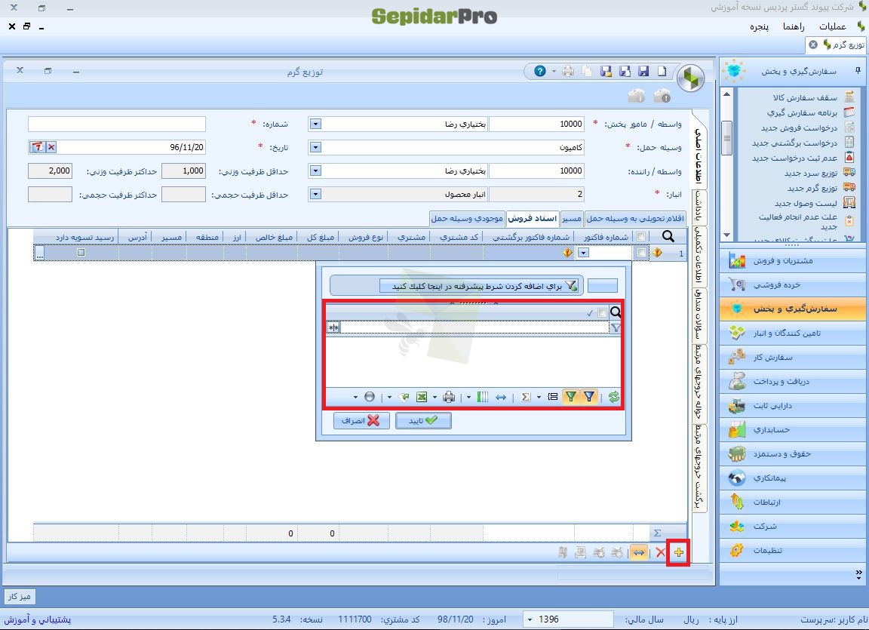The height and width of the screenshot is (630, 869).
Task: Click the new blank document icon
Action: 662,71
